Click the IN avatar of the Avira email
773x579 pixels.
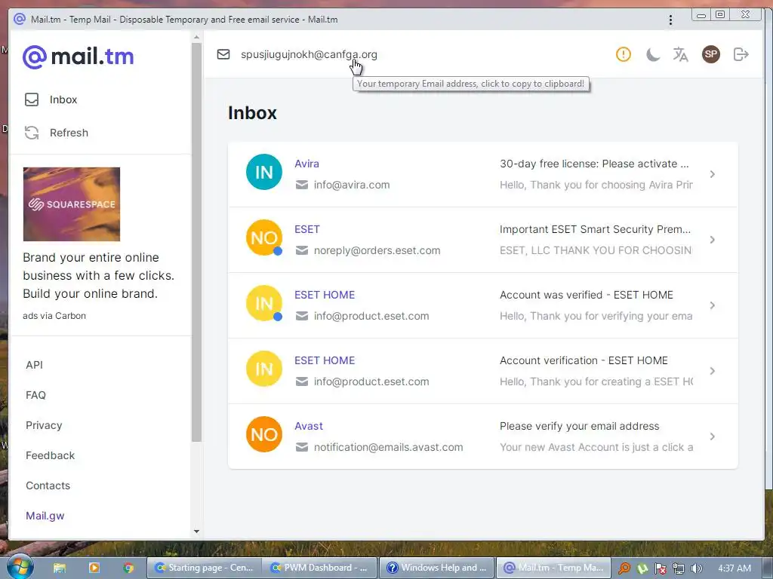tap(264, 173)
